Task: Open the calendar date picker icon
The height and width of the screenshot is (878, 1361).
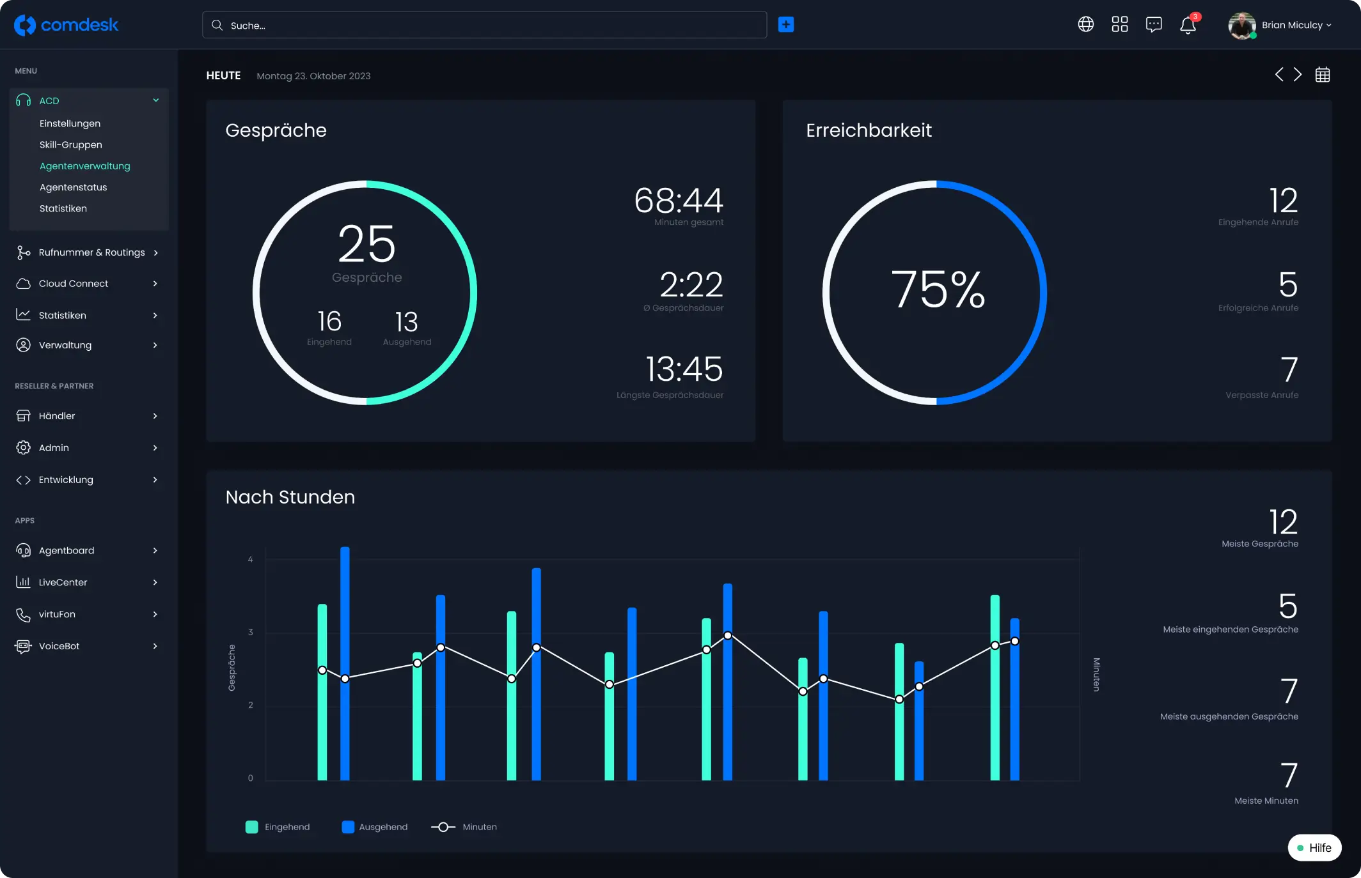Action: pyautogui.click(x=1323, y=75)
